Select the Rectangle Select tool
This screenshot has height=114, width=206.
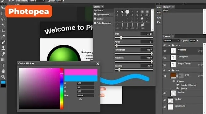(3, 13)
